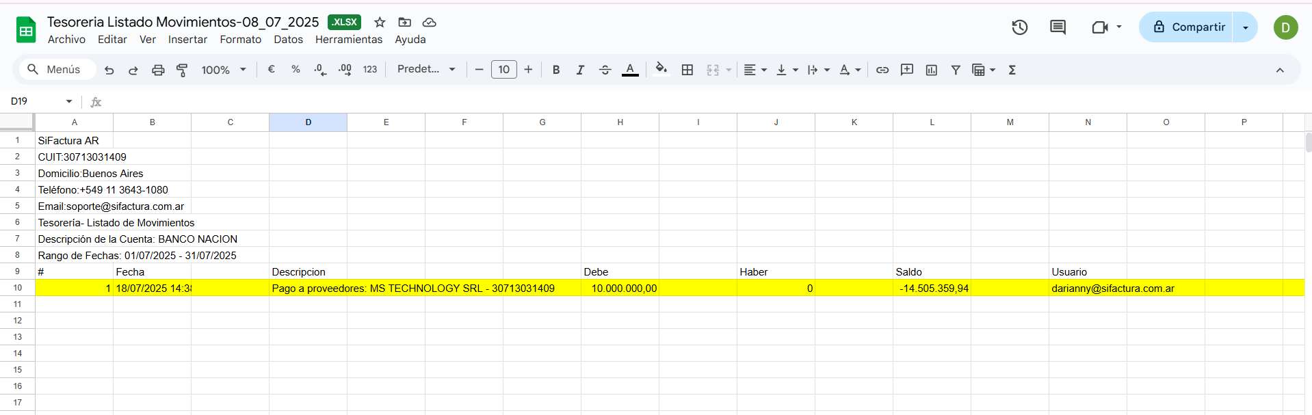Screen dimensions: 1312x415
Task: Decrease font size with minus button
Action: tap(479, 70)
